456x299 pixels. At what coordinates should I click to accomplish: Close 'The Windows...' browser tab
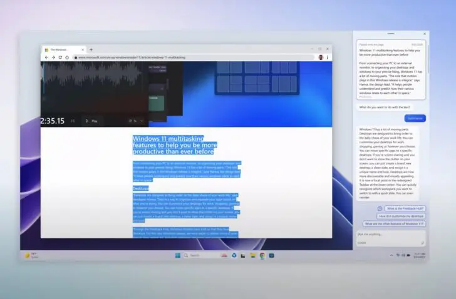[x=83, y=49]
